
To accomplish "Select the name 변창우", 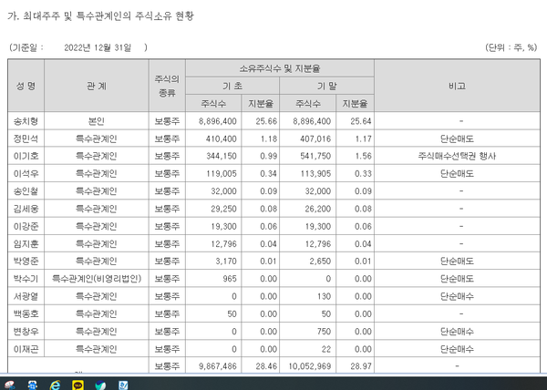I will coord(26,331).
